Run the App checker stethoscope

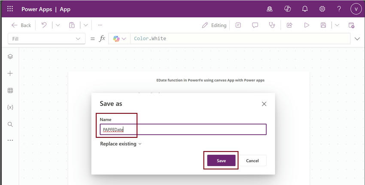tap(272, 25)
